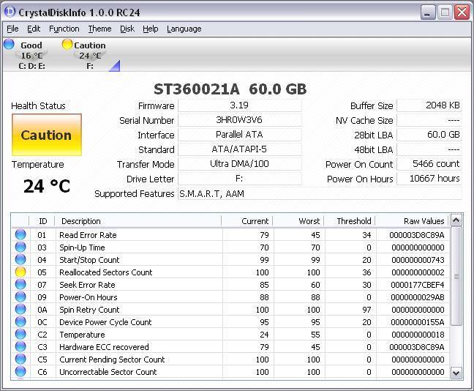Viewport: 474px width, 391px height.
Task: Click the ID column header
Action: 42,221
